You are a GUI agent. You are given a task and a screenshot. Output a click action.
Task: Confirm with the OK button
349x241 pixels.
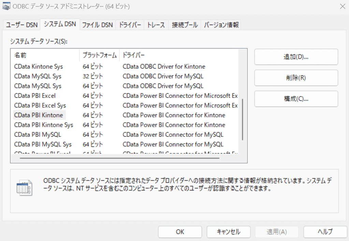[180, 232]
